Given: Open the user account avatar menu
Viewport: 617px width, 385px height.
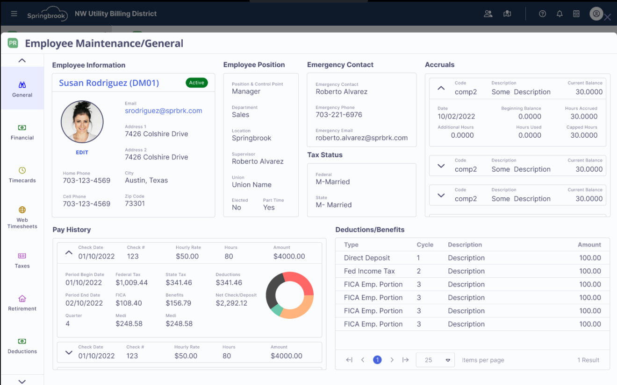Looking at the screenshot, I should click(x=596, y=14).
